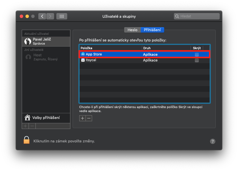Click the show all preferences grid icon
This screenshot has height=171, width=238.
pyautogui.click(x=62, y=16)
